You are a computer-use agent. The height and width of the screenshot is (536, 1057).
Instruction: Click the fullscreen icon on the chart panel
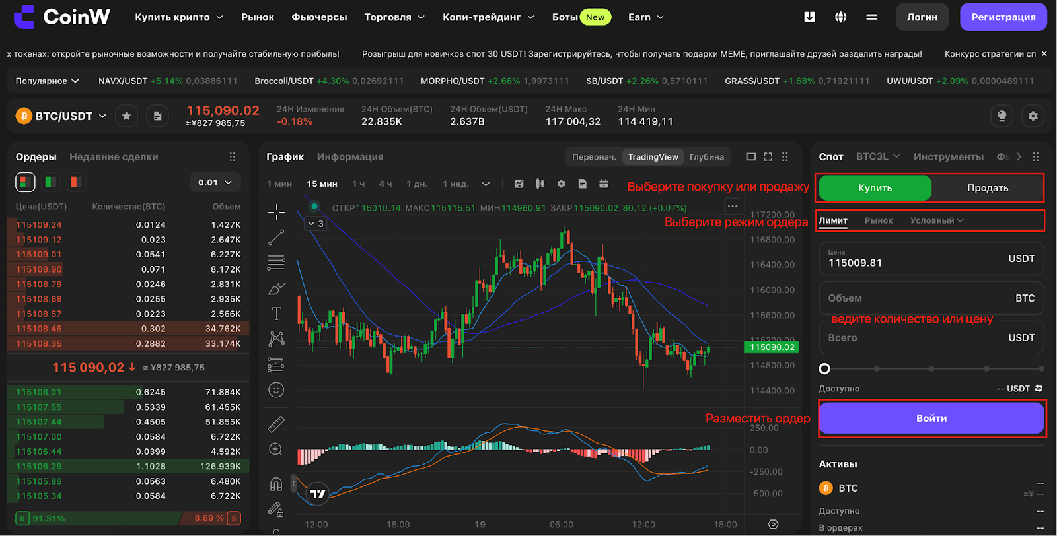(x=768, y=157)
